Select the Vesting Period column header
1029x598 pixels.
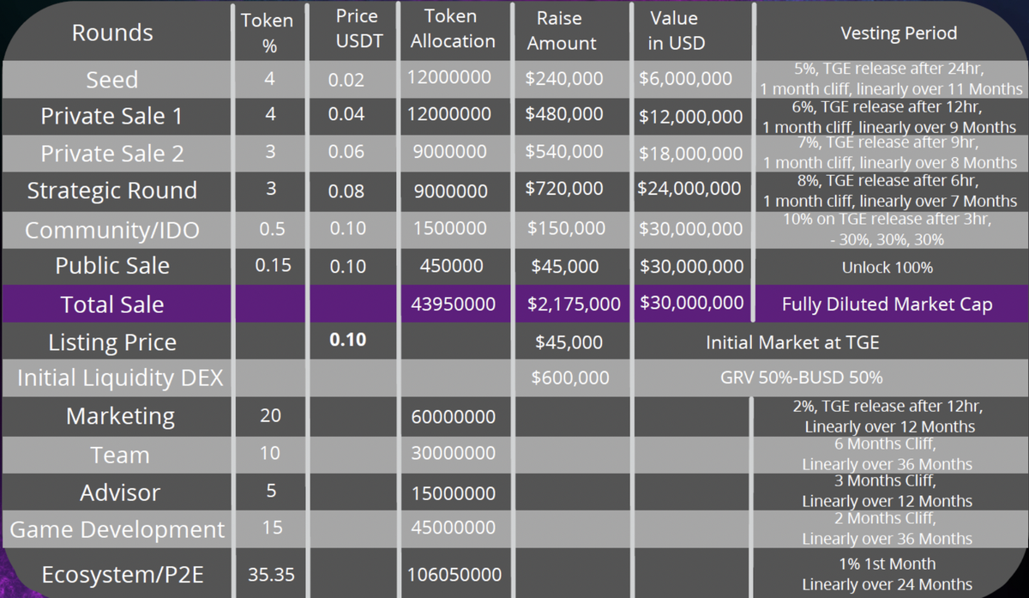[x=899, y=33]
